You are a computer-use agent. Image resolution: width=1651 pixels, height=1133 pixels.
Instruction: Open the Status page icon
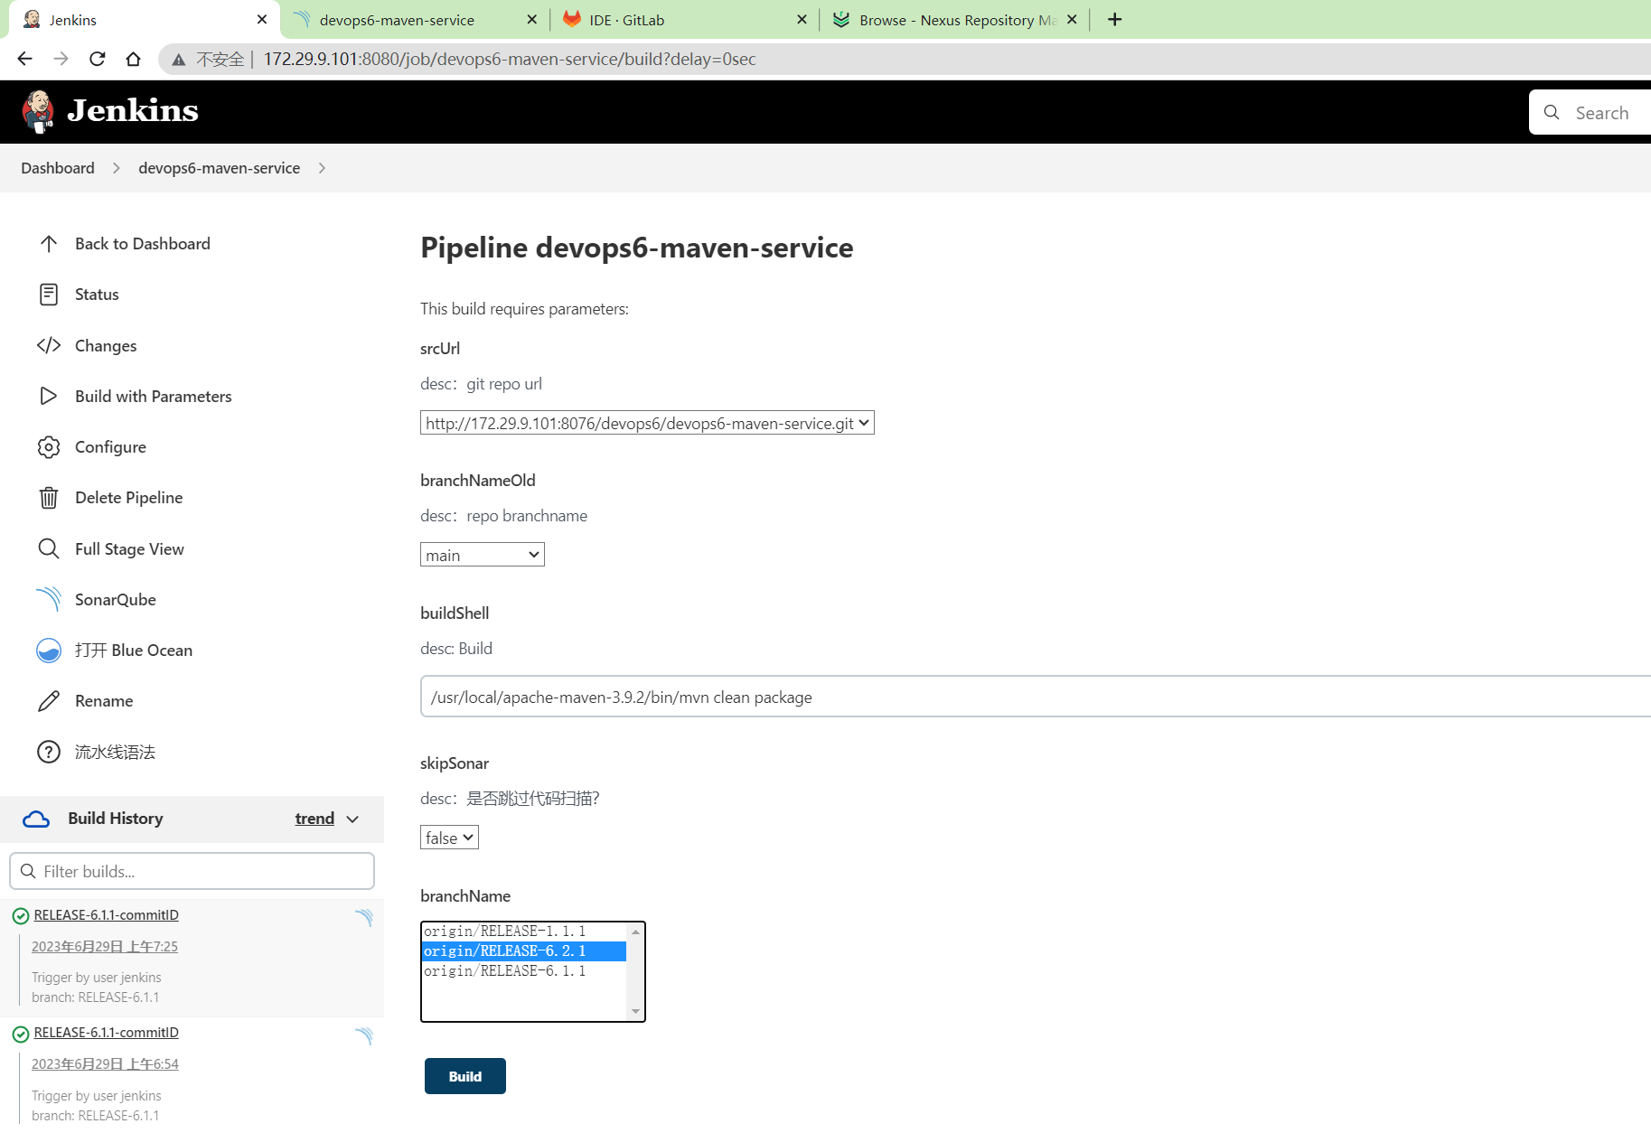click(49, 295)
